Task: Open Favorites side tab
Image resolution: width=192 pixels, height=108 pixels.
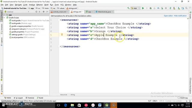Action: [x=1, y=89]
